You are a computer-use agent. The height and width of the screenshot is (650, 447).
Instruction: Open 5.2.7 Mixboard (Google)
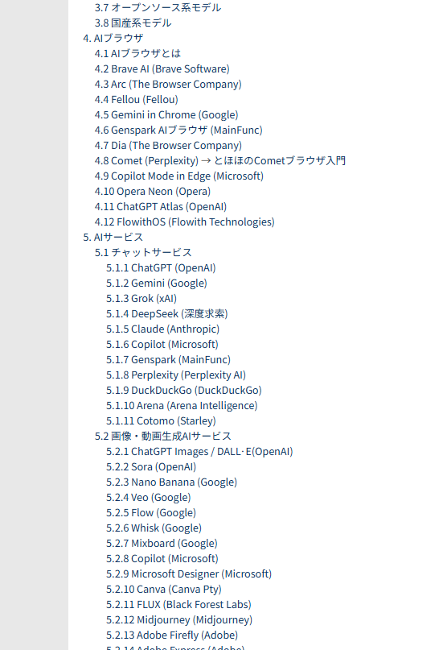pyautogui.click(x=162, y=544)
